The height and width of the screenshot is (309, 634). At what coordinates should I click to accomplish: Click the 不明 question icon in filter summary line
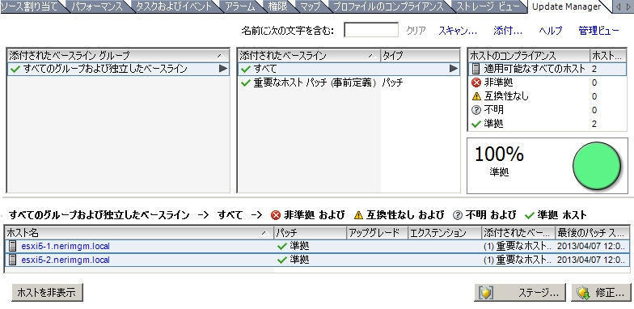tap(458, 215)
